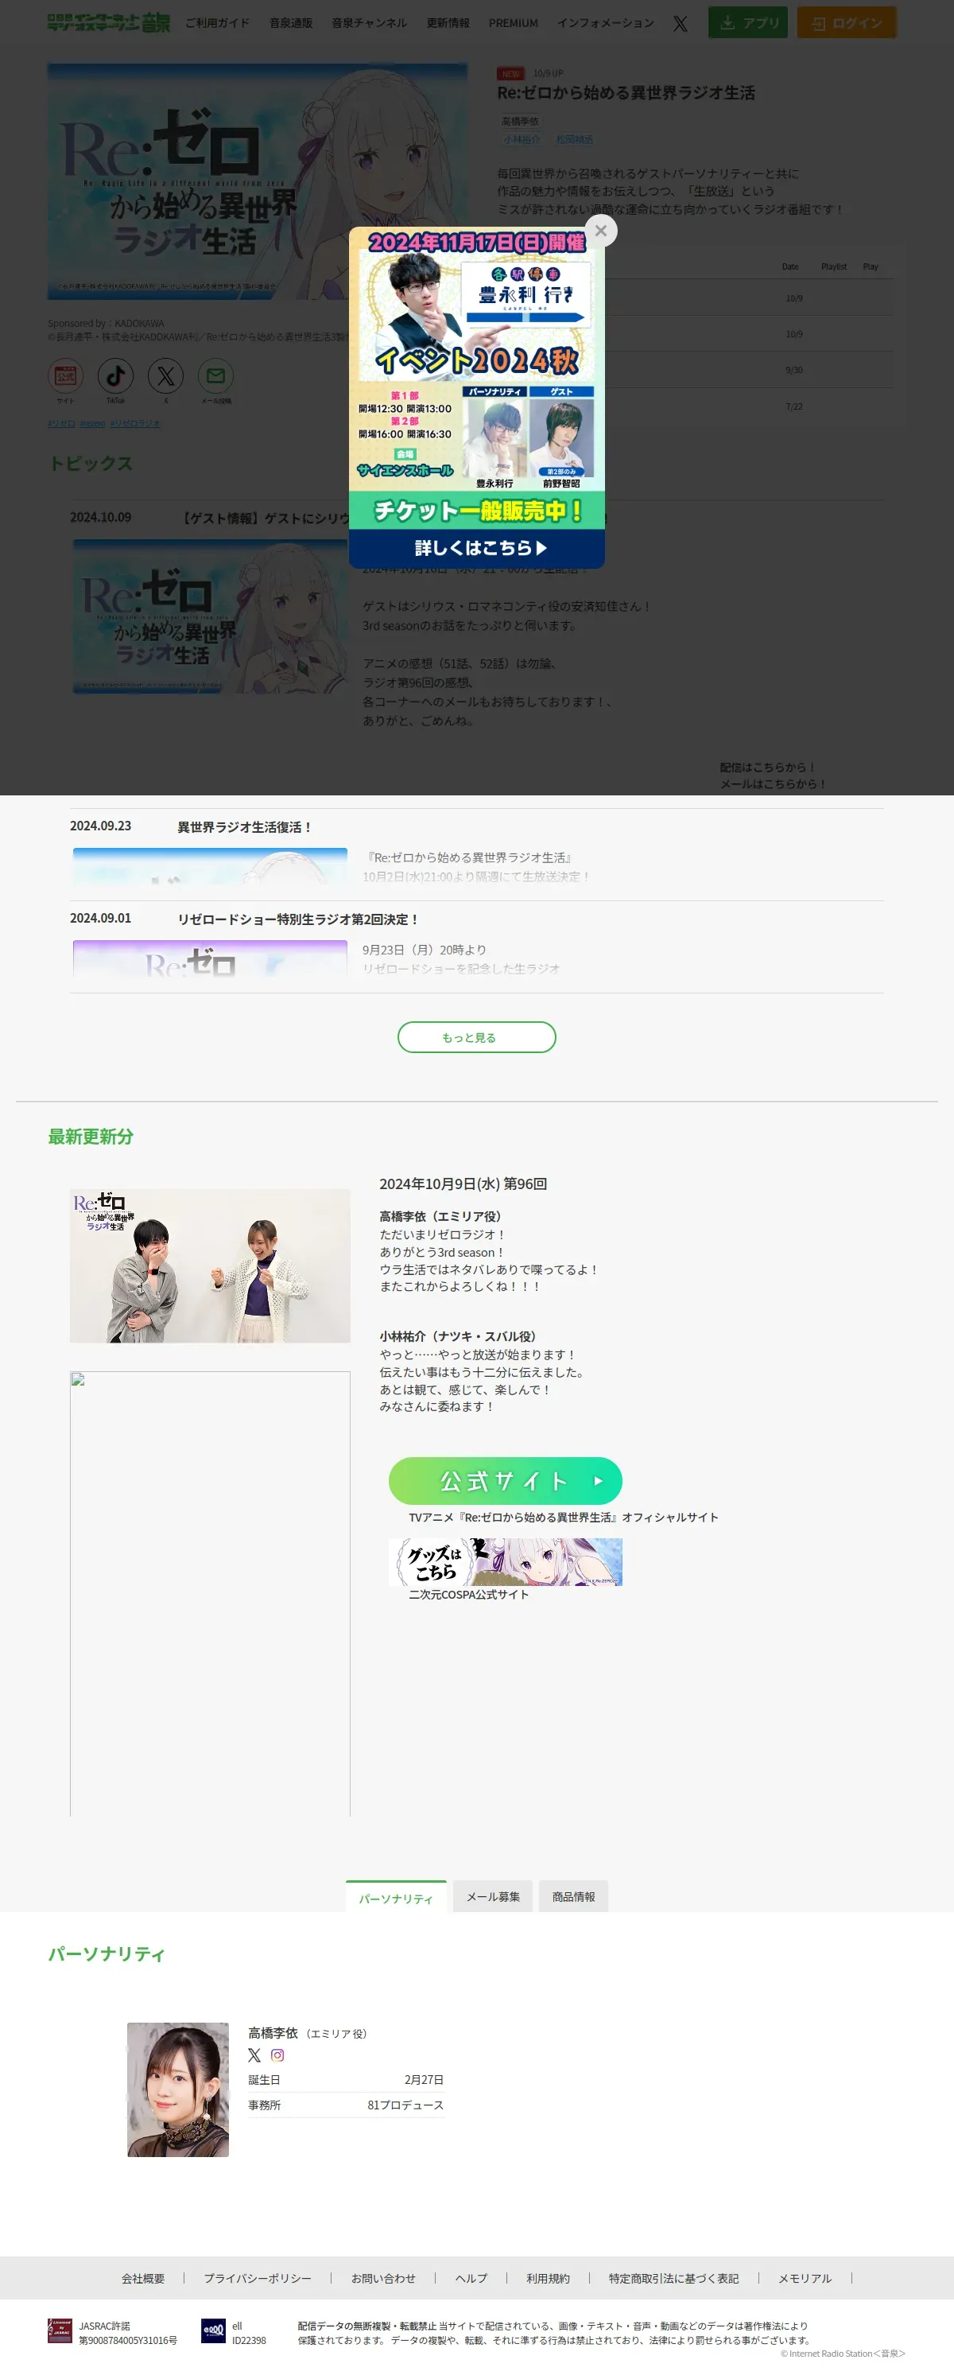Open the お問い合わせ footer link
Screen dimensions: 954x2379
coord(383,2278)
